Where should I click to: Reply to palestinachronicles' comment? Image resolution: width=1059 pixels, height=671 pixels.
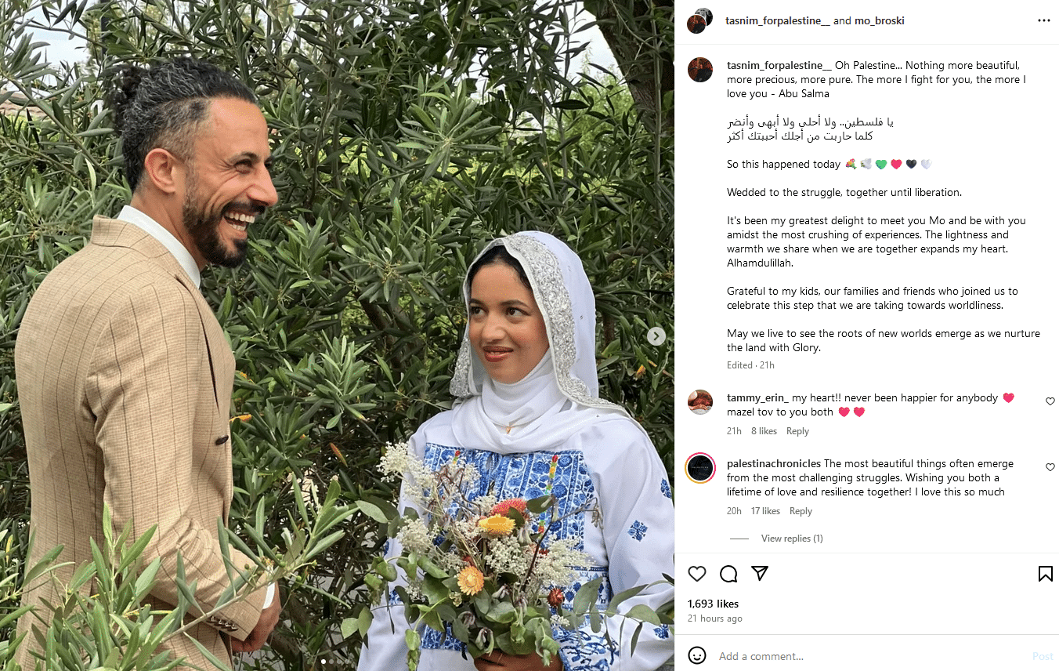[x=801, y=511]
